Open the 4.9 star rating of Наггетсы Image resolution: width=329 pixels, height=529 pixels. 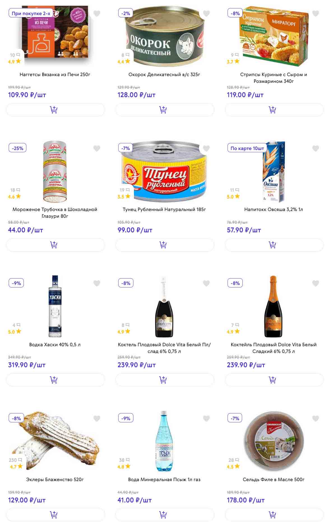(x=14, y=62)
